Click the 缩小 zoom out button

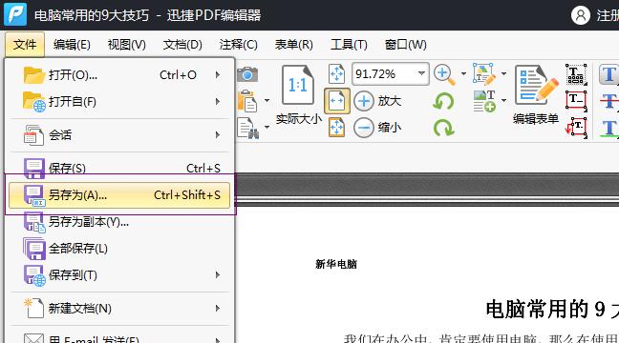point(377,128)
